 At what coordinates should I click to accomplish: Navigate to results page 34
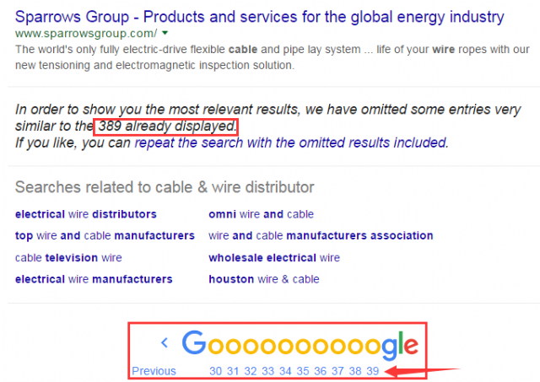pyautogui.click(x=285, y=371)
